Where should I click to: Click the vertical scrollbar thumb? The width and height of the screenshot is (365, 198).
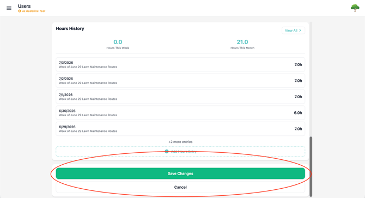[311, 166]
